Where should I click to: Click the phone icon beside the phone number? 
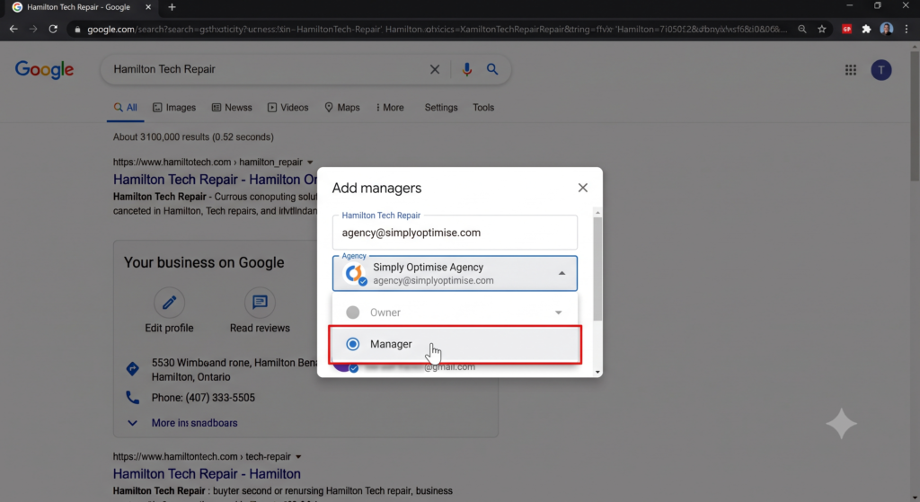[133, 398]
